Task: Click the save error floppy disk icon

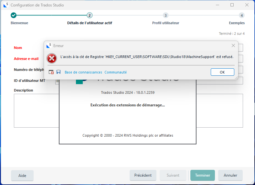Action: [58, 72]
